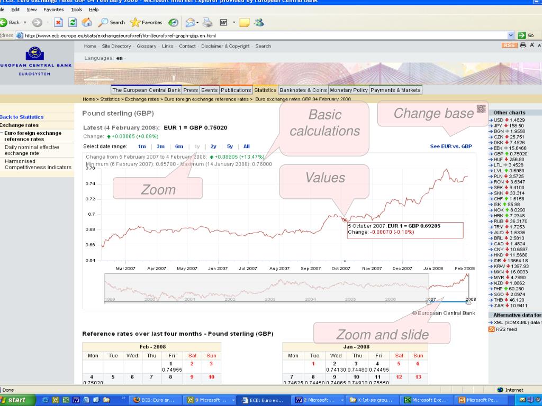The height and width of the screenshot is (406, 542).
Task: Select the 6m date range
Action: click(179, 146)
